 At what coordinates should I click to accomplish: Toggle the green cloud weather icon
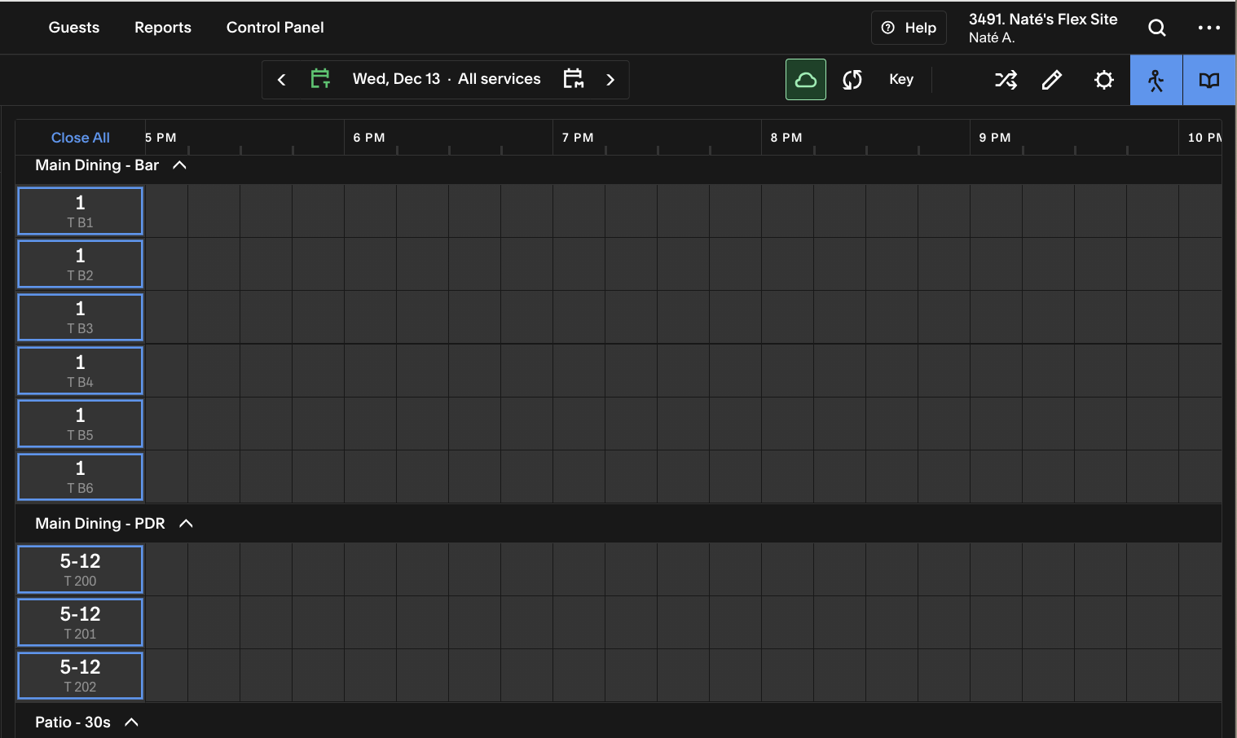806,80
